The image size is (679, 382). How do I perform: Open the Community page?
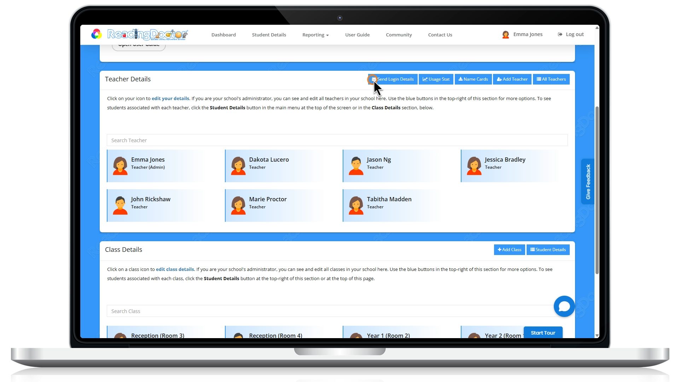pyautogui.click(x=399, y=35)
